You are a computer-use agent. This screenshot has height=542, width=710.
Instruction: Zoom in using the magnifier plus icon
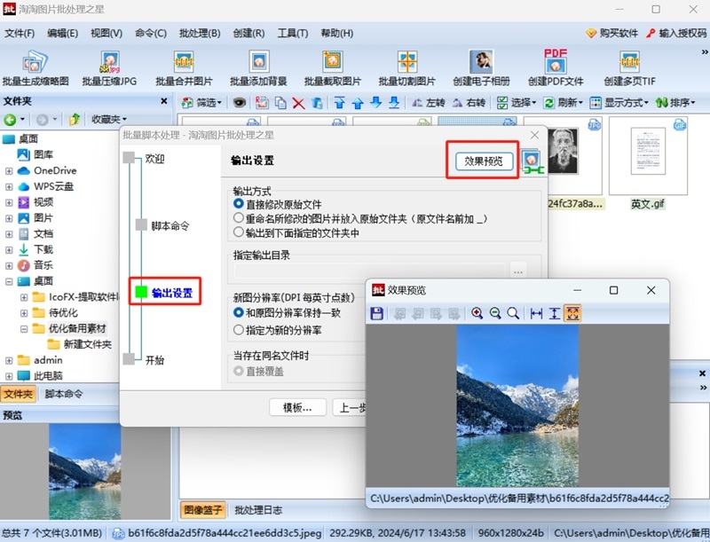[x=475, y=312]
